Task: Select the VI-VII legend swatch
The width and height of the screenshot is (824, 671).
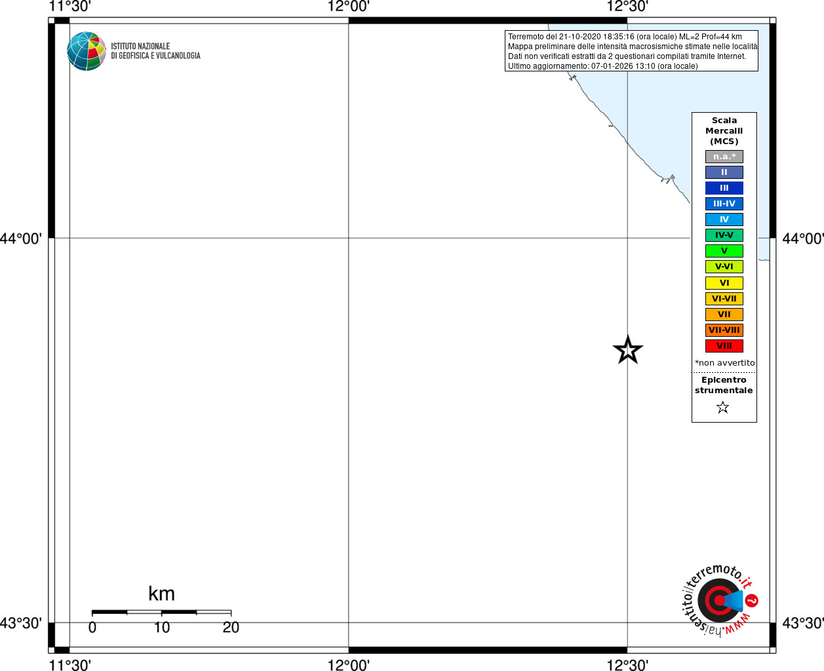Action: [x=724, y=299]
